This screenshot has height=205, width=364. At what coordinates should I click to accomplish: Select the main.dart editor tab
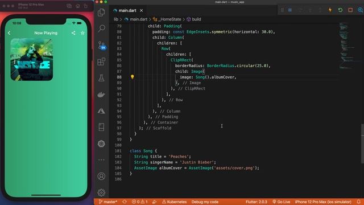coord(127,10)
